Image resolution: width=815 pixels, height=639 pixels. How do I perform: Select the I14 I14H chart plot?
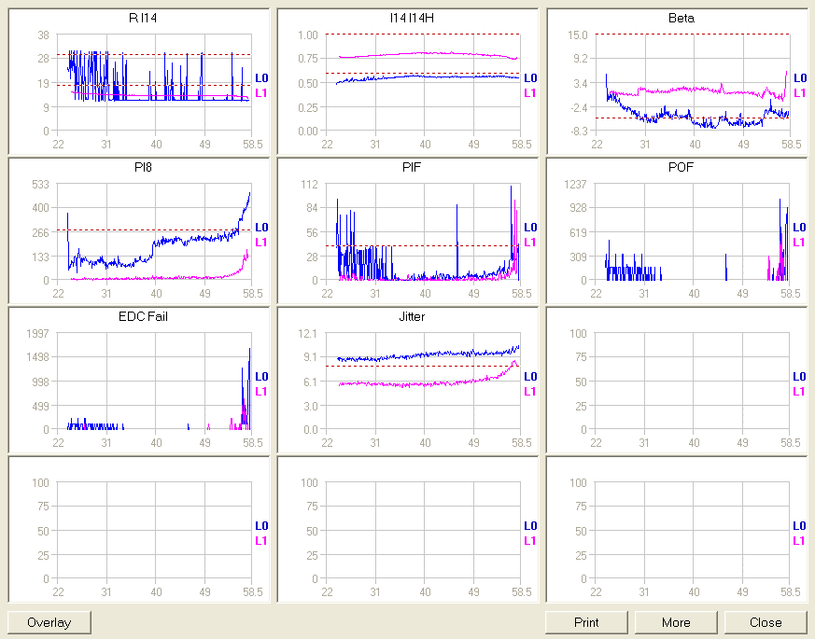[x=423, y=83]
